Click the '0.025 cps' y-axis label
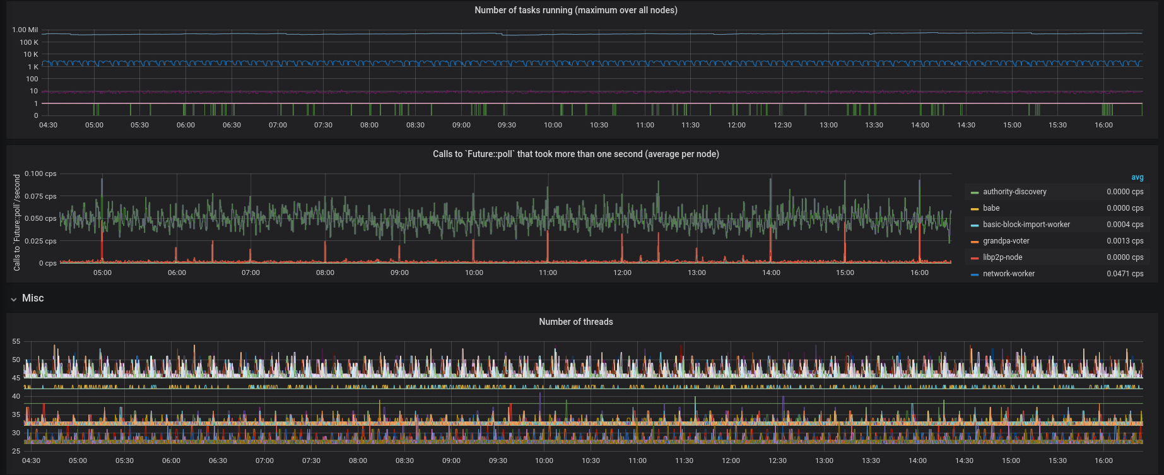1164x475 pixels. click(x=40, y=241)
